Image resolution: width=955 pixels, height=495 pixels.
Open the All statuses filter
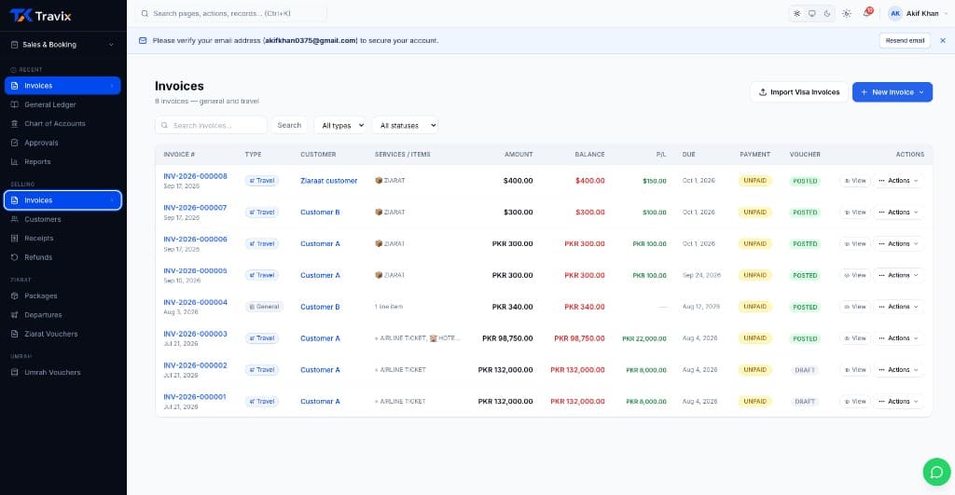click(x=405, y=126)
